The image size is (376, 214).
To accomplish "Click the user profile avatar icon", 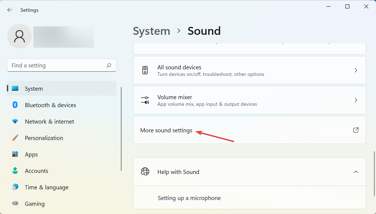I will [x=19, y=36].
